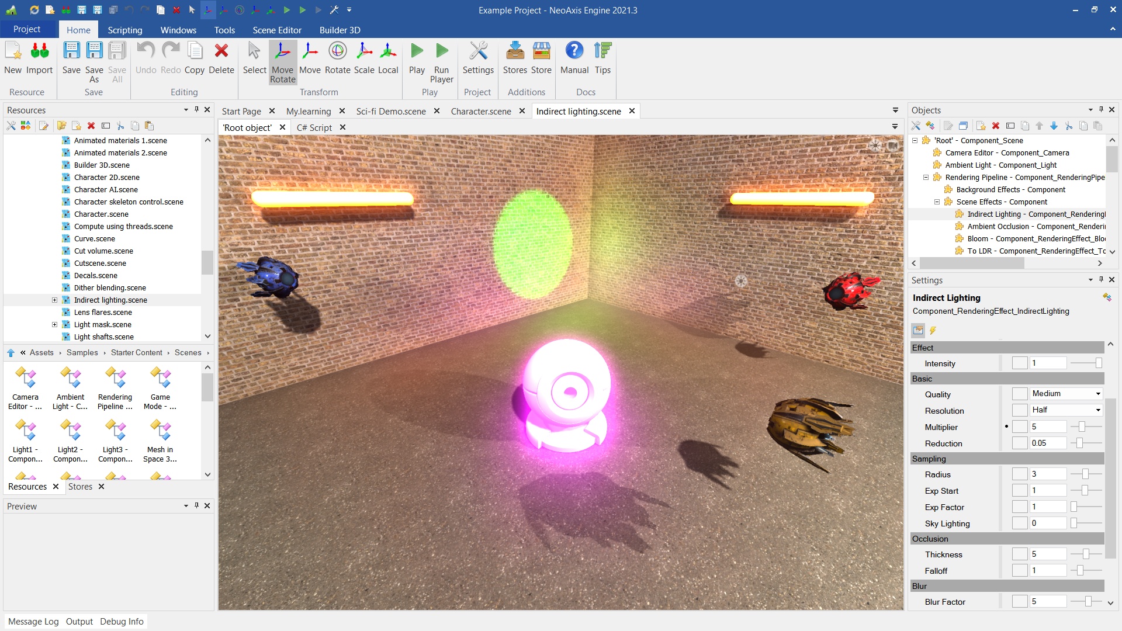Toggle the Sky Lighting checkbox
1122x631 pixels.
click(1020, 523)
